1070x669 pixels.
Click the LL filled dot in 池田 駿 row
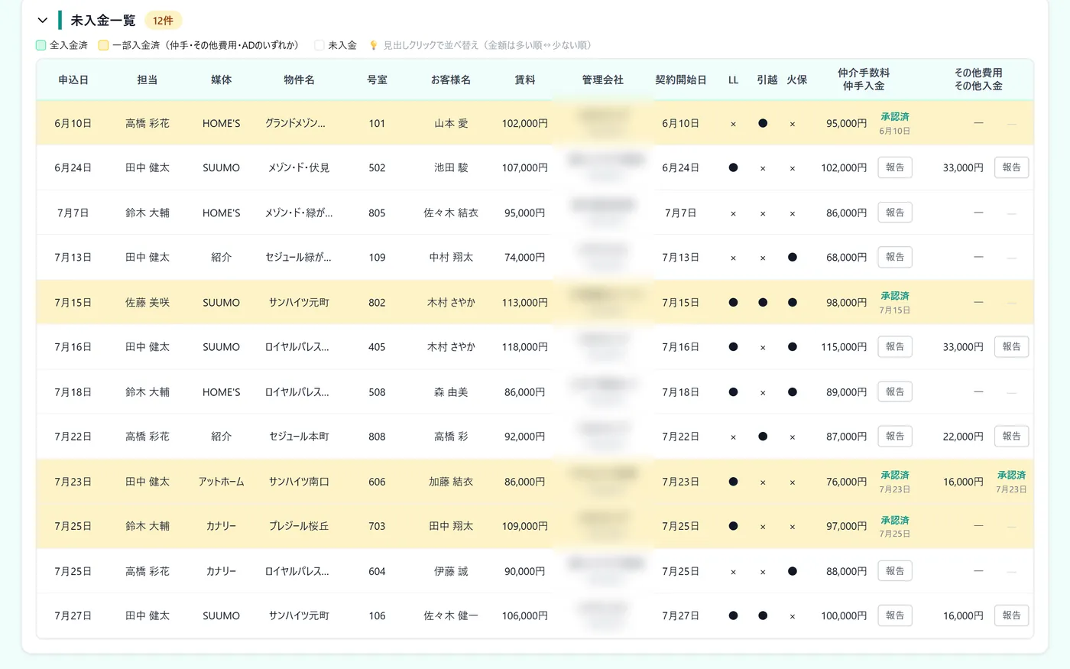734,167
